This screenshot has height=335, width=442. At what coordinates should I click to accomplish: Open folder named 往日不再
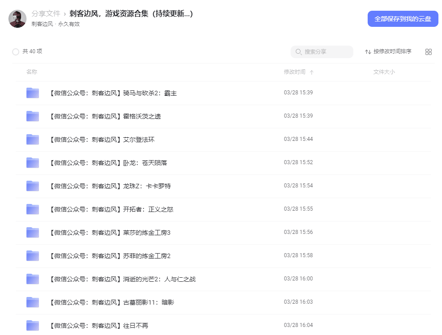(99, 326)
